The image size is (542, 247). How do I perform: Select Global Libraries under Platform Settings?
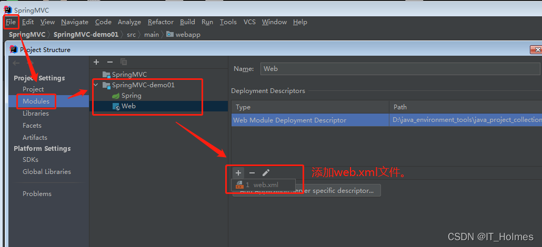click(x=47, y=172)
